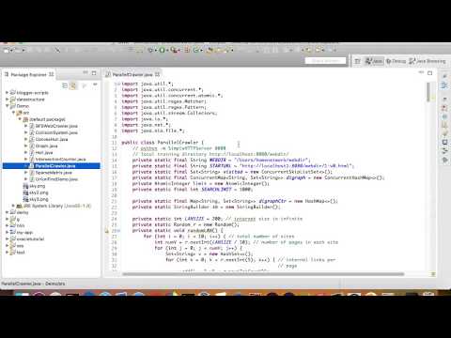
Task: Click the vertical scrollbar of the editor
Action: (428, 92)
